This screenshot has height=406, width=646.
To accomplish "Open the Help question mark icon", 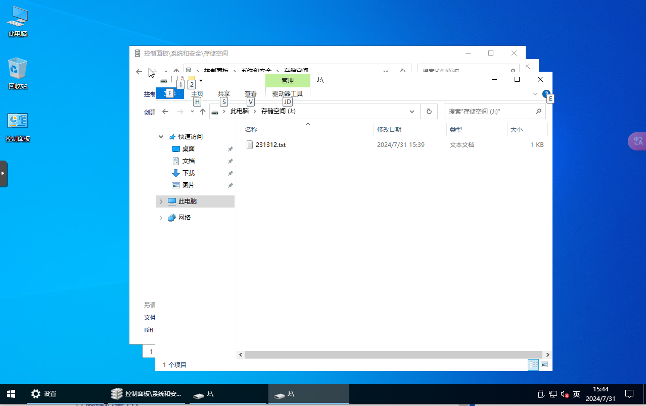I will (546, 94).
